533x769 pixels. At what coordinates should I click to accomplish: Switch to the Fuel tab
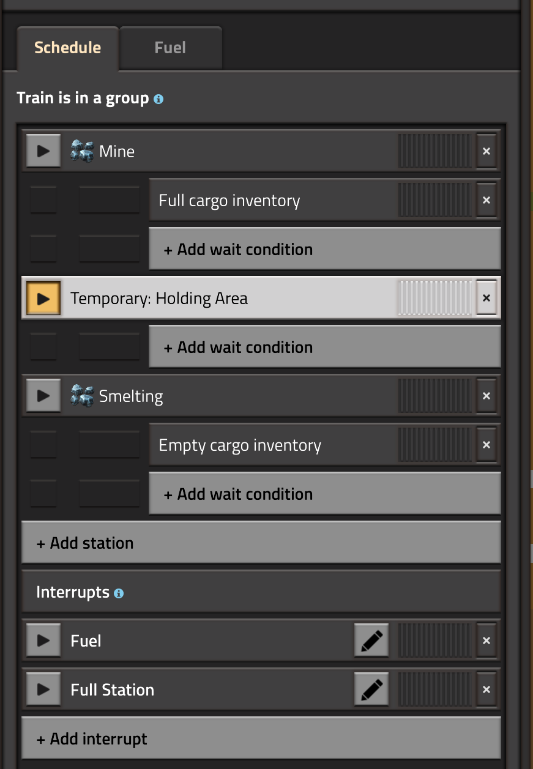click(x=170, y=48)
